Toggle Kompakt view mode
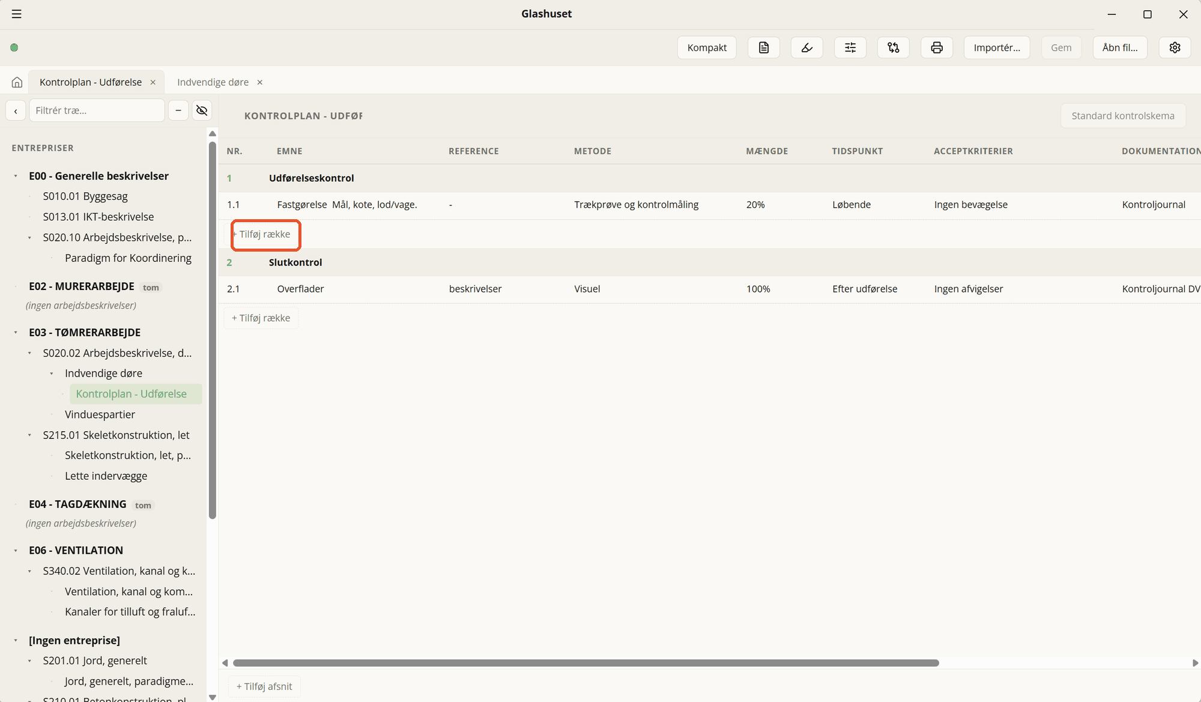The height and width of the screenshot is (702, 1201). tap(707, 47)
